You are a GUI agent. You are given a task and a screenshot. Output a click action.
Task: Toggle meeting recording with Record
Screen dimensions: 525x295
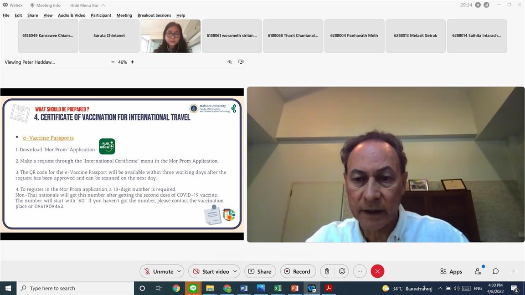pyautogui.click(x=297, y=271)
